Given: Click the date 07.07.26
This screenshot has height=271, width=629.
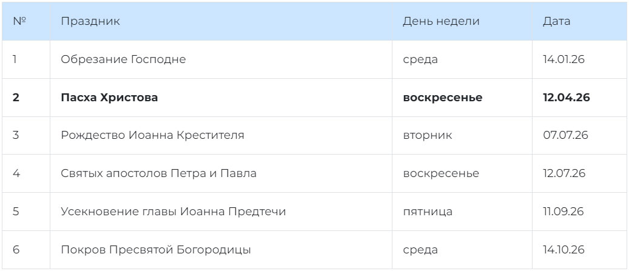Looking at the screenshot, I should coord(564,135).
